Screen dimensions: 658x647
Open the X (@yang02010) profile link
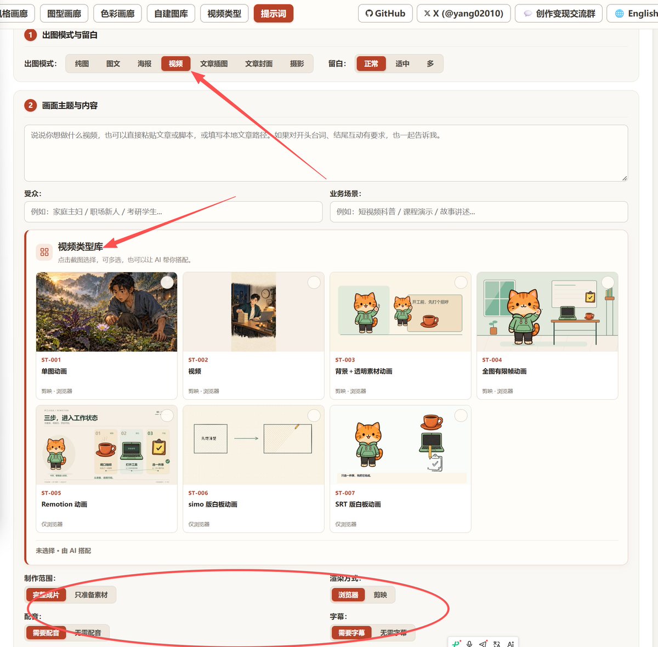[x=464, y=13]
